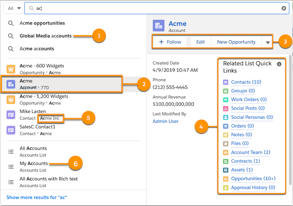Open Groups (0) quick link
The image size is (293, 206).
pyautogui.click(x=243, y=91)
